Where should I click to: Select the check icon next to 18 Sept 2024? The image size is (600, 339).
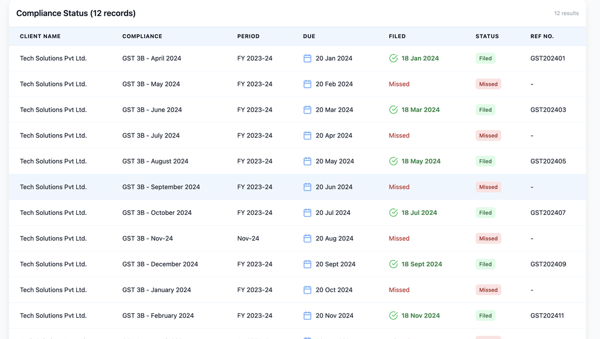tap(393, 265)
